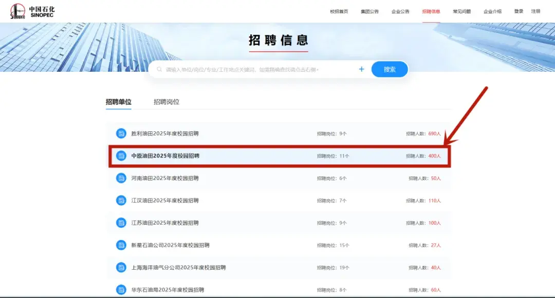Viewport: 555px width, 298px height.
Task: Go to 校招首页 in the top navigation
Action: coord(340,11)
